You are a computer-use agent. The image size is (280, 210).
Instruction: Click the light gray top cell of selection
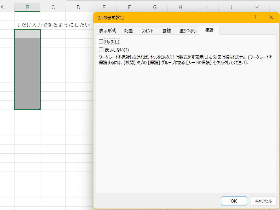coord(28,34)
